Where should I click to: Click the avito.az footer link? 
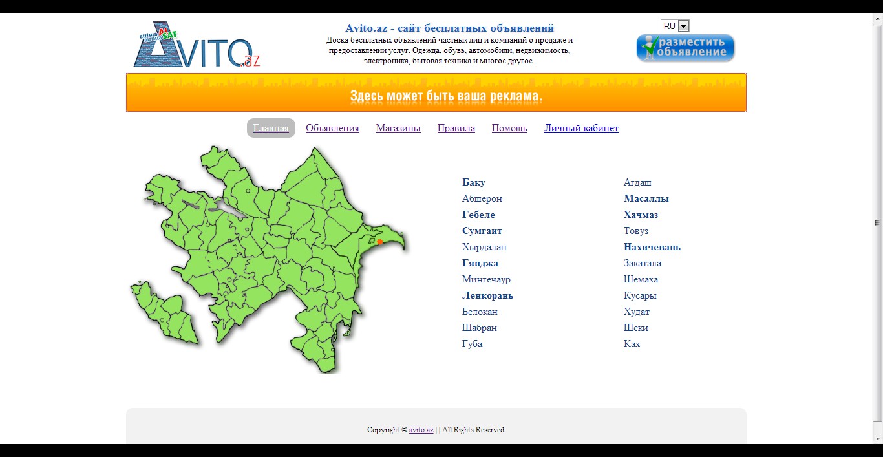point(421,430)
